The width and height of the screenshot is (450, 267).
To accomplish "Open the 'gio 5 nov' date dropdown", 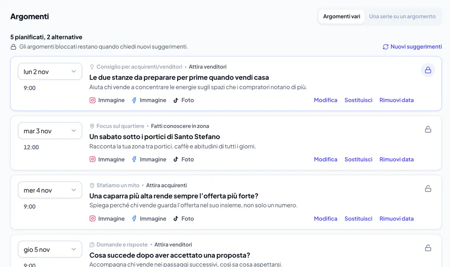I will coord(50,249).
